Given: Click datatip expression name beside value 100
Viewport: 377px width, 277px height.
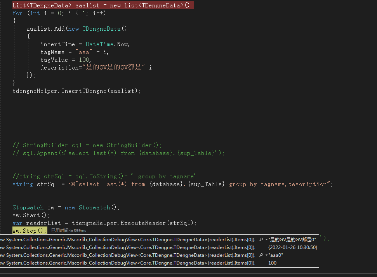Looking at the screenshot, I should [128, 263].
